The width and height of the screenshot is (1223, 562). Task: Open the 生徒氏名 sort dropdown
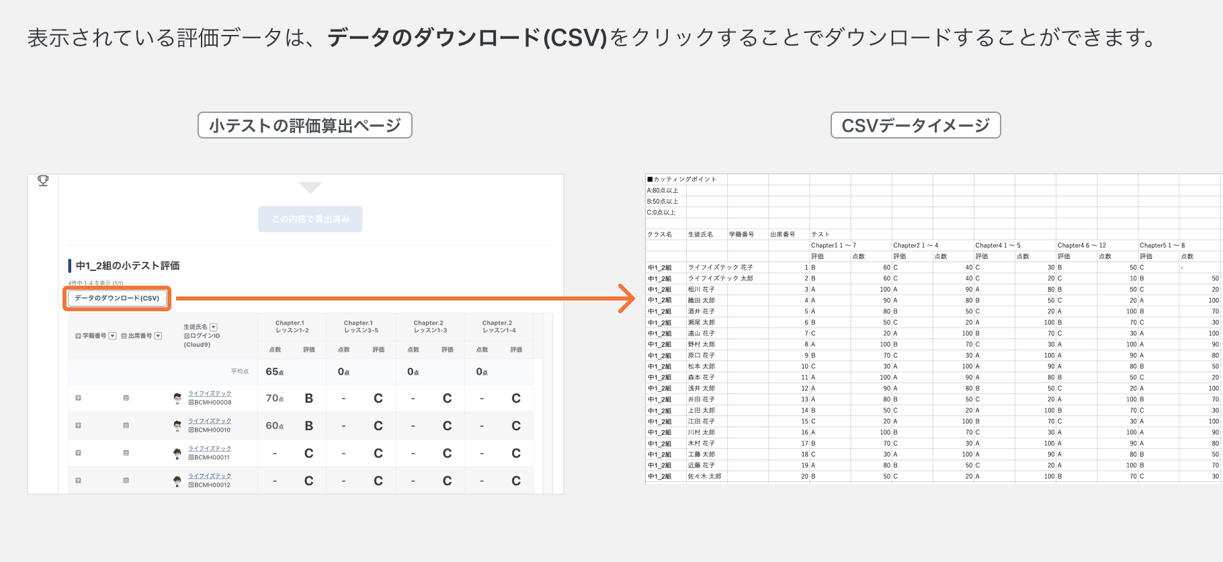tap(214, 327)
